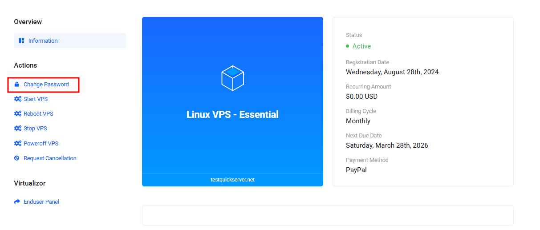Open the Information overview tab

43,41
